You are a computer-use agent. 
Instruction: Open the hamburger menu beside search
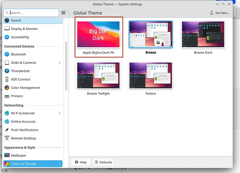click(63, 13)
